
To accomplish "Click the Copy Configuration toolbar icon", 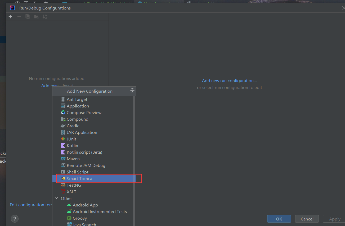I will (x=28, y=17).
